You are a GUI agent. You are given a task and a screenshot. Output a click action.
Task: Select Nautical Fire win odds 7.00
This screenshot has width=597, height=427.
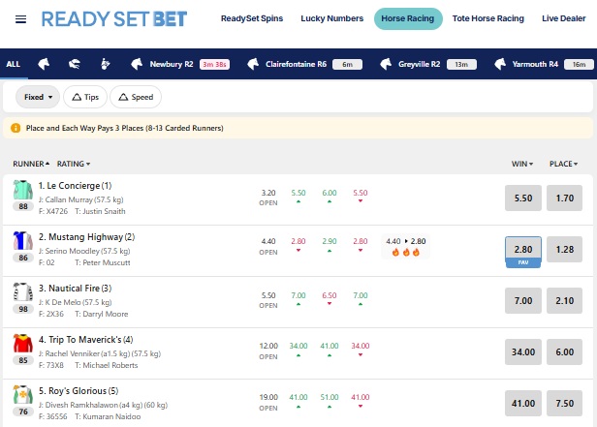523,301
